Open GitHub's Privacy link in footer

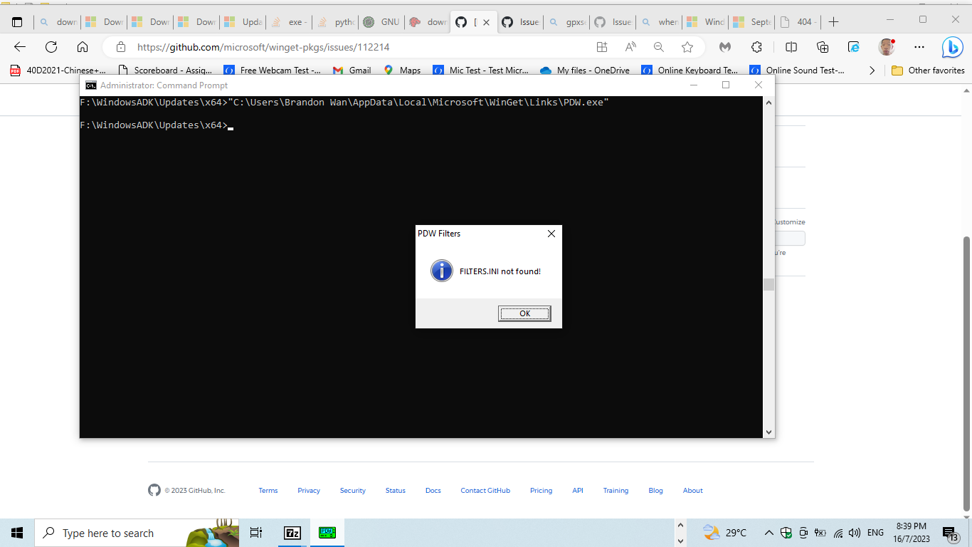[308, 490]
